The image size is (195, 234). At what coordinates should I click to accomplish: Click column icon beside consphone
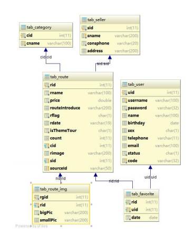click(84, 43)
